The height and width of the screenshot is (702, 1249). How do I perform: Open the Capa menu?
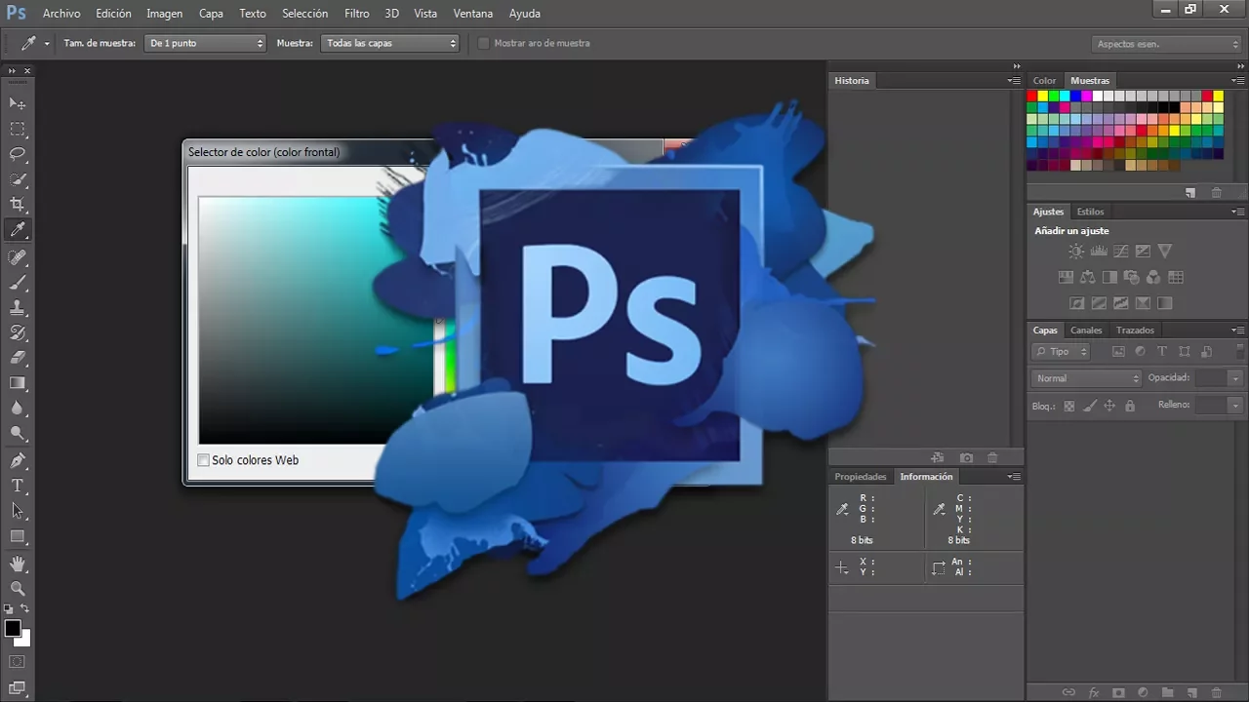coord(211,14)
